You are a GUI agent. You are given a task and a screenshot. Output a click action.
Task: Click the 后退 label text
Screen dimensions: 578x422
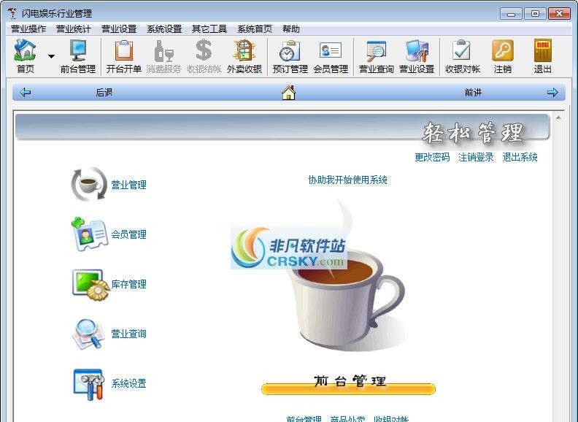point(104,92)
